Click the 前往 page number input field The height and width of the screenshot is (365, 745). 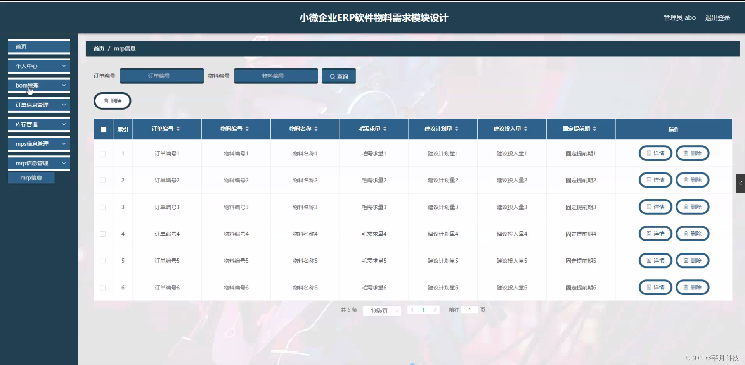coord(470,310)
